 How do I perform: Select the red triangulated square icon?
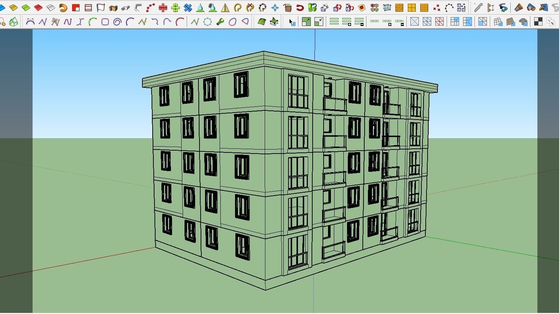coord(439,22)
